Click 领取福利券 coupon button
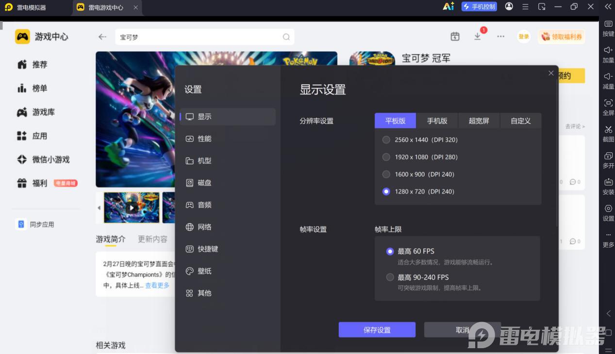 pyautogui.click(x=561, y=36)
